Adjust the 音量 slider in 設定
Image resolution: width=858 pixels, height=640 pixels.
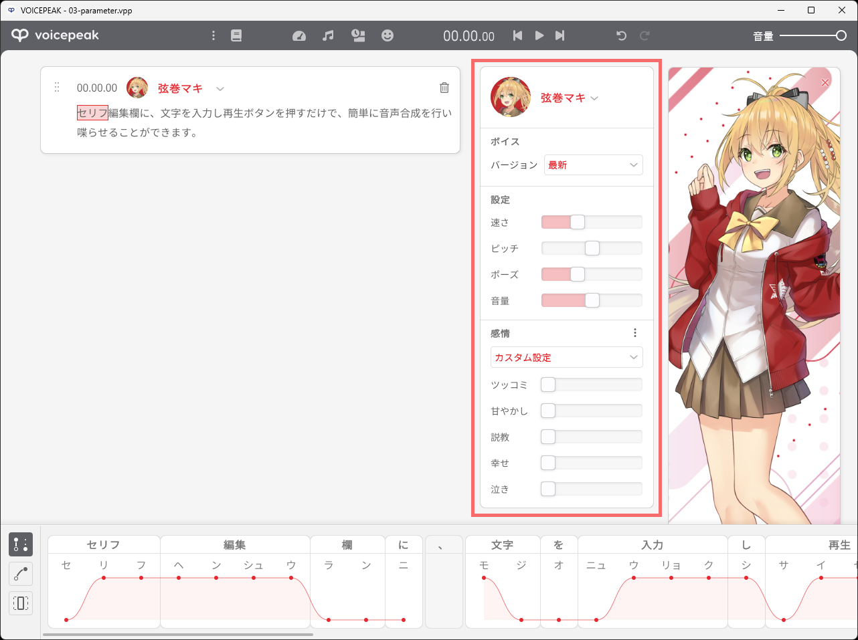pyautogui.click(x=592, y=300)
